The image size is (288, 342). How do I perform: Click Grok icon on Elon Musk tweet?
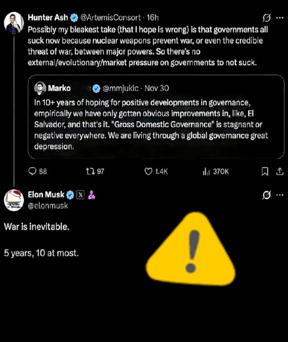click(x=266, y=196)
